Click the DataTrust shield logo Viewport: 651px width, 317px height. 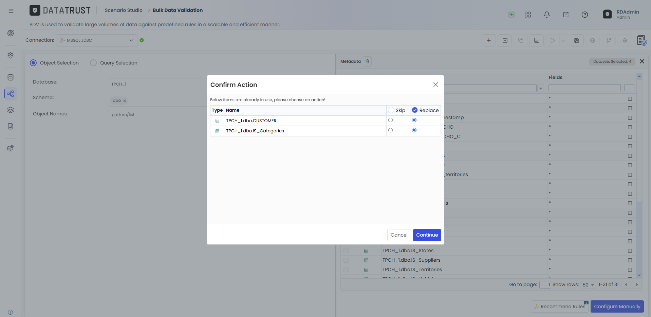click(35, 11)
